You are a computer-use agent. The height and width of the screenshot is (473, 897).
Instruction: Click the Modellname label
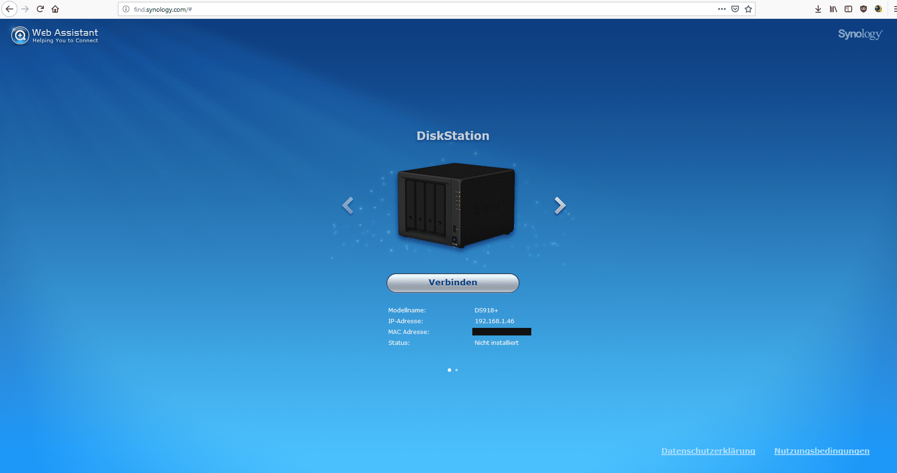point(407,310)
